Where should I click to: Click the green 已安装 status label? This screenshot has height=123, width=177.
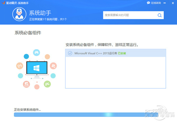(122, 53)
